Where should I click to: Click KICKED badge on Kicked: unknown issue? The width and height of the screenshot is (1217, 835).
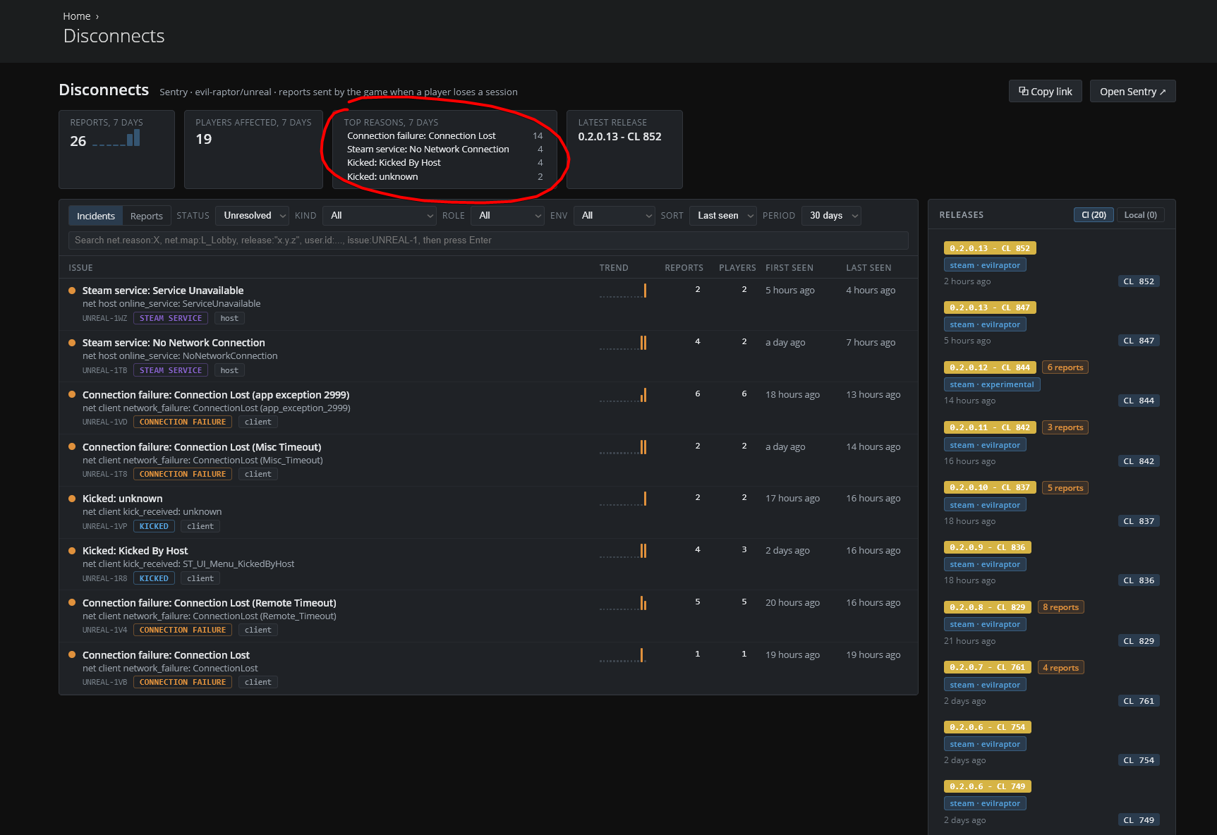pyautogui.click(x=154, y=526)
